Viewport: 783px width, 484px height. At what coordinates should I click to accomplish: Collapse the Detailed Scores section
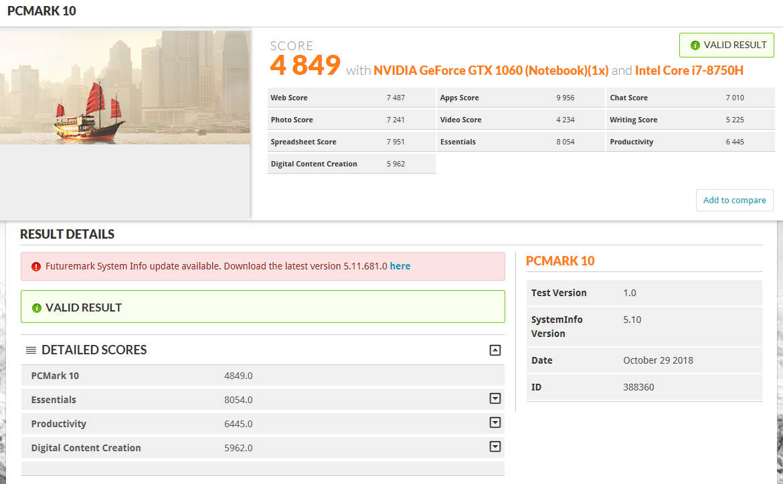495,350
